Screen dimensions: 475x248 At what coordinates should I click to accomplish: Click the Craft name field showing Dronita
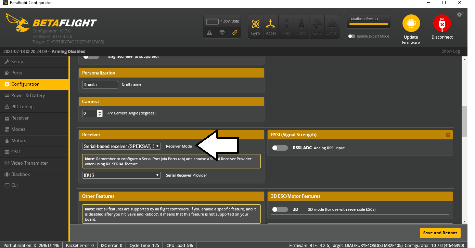(100, 84)
